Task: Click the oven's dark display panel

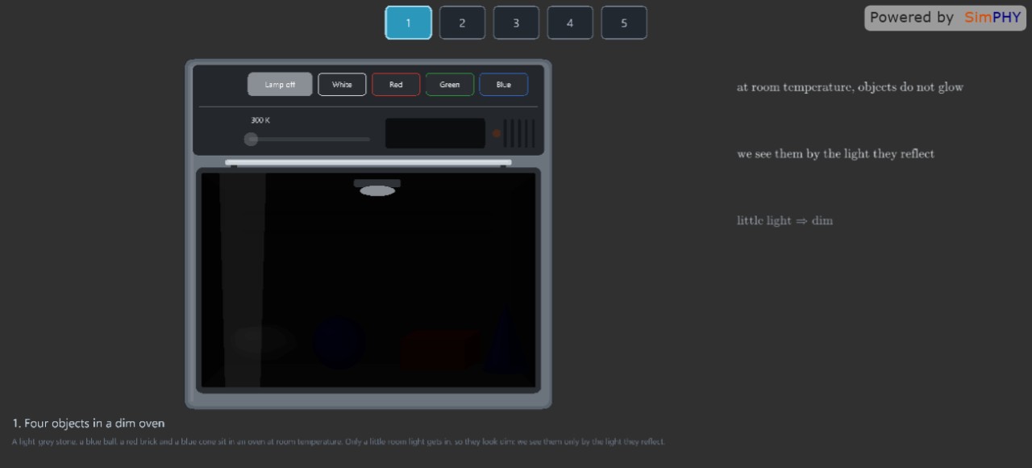Action: tap(435, 134)
